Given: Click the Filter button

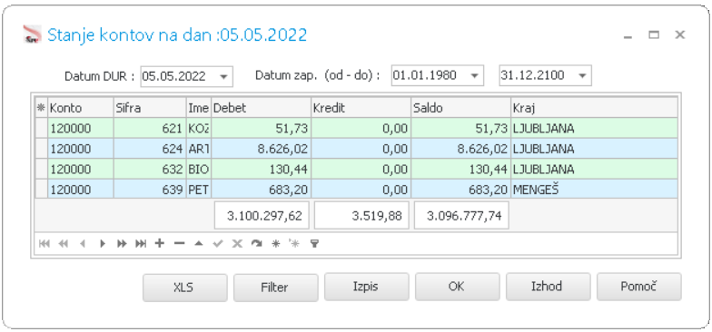Looking at the screenshot, I should tap(276, 287).
